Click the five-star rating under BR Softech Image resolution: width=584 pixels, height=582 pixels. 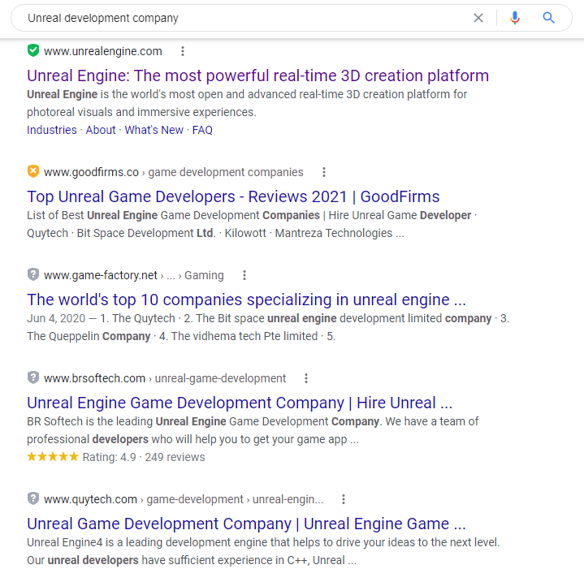coord(53,457)
